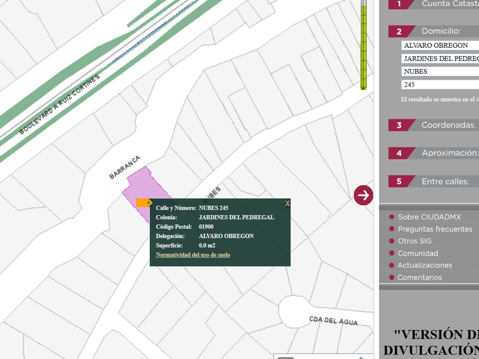Image resolution: width=479 pixels, height=359 pixels.
Task: Open Normatividad del uso de suelo link
Action: (x=193, y=255)
